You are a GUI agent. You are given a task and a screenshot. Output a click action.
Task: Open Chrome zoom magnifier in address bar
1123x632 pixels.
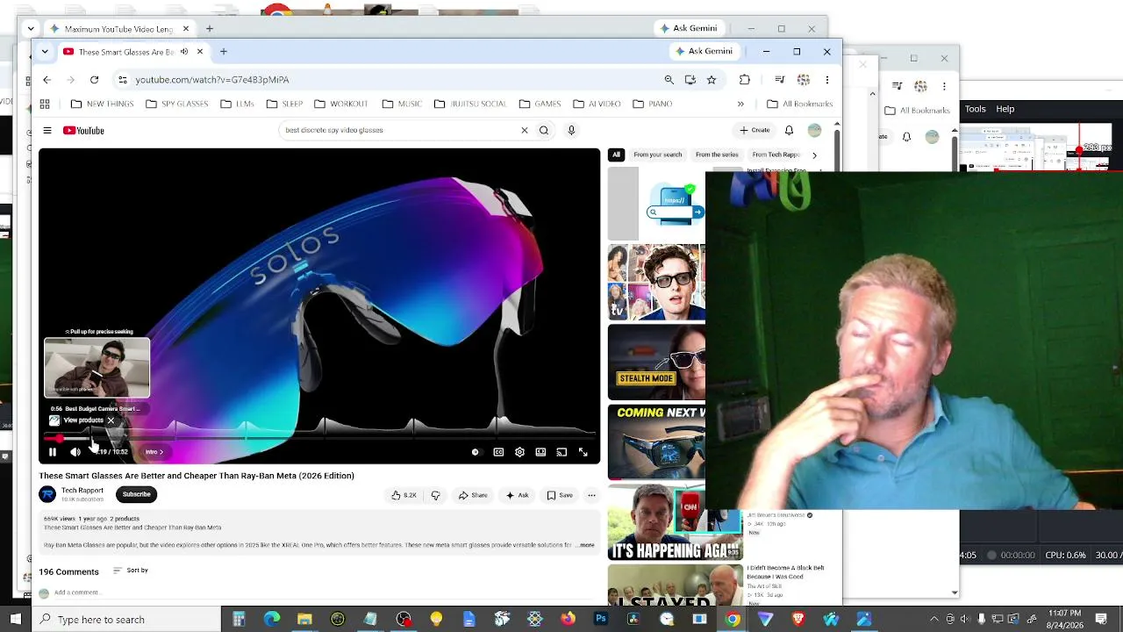coord(669,80)
